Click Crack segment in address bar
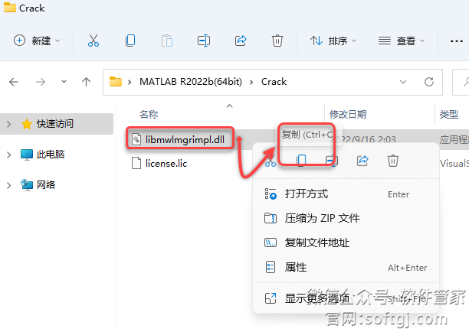The height and width of the screenshot is (332, 469). 274,82
